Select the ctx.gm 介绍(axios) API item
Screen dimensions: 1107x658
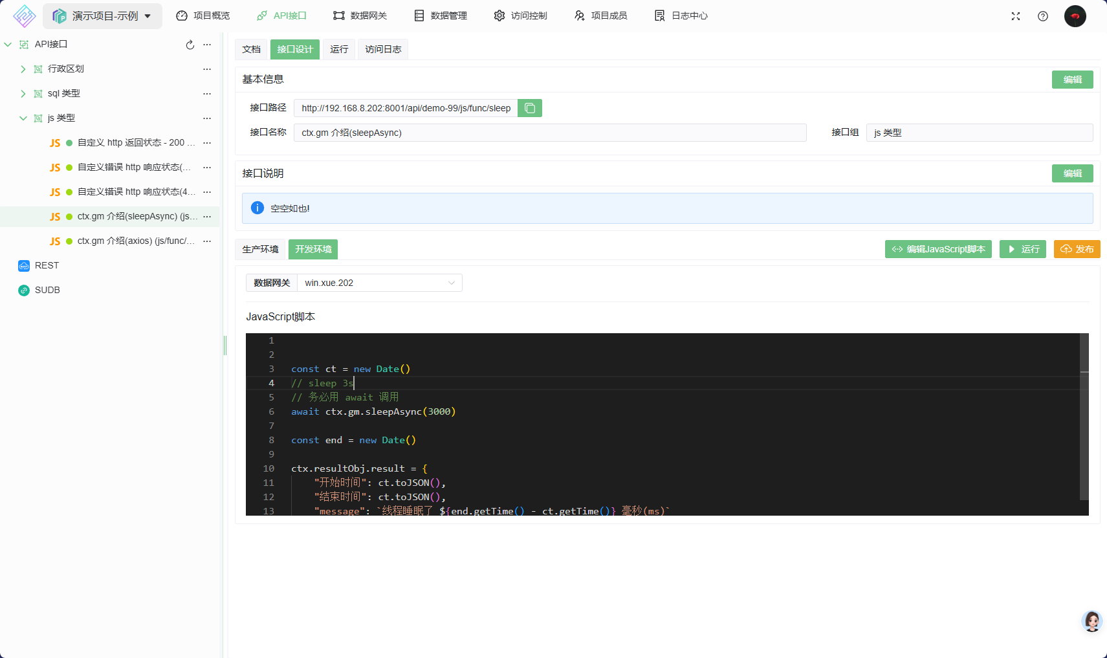click(x=135, y=241)
